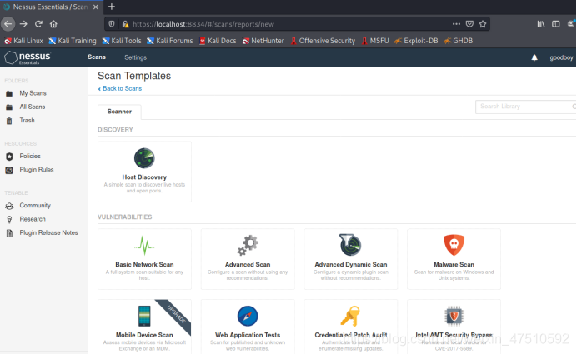View site security lock warning icon
The width and height of the screenshot is (577, 354).
(x=125, y=24)
